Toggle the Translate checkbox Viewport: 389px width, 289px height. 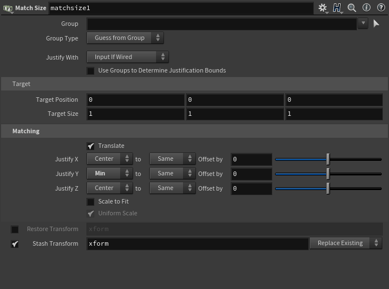(x=91, y=146)
